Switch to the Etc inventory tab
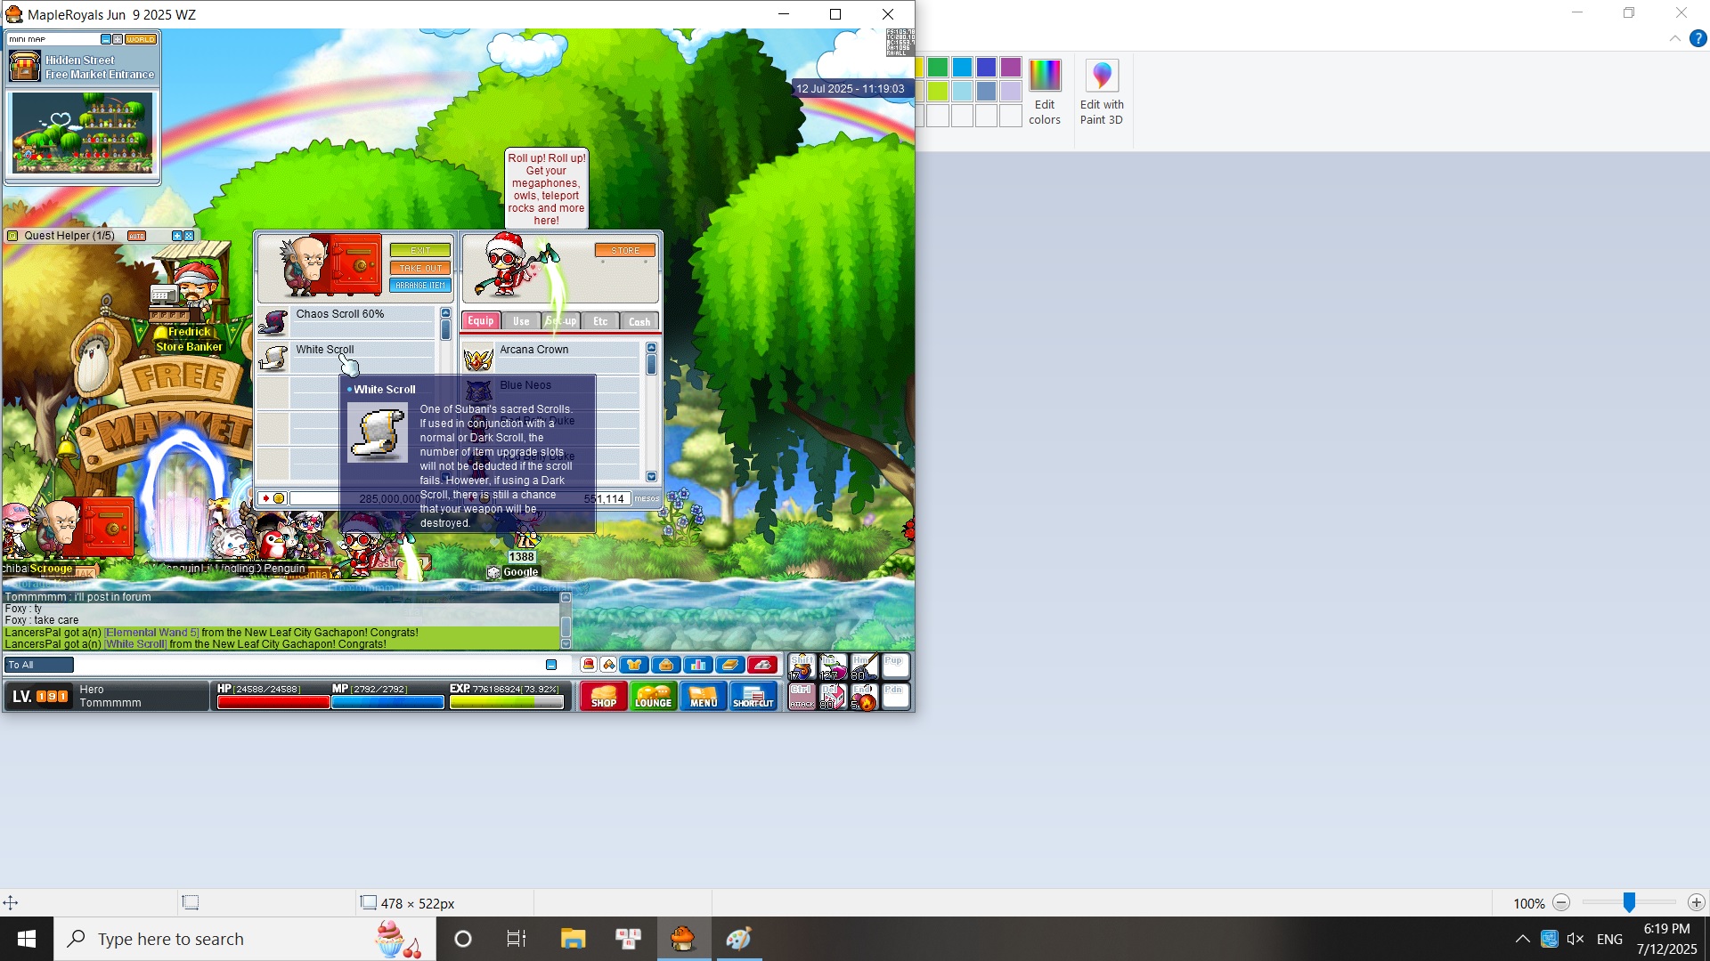Screen dimensions: 1710x961 click(600, 321)
